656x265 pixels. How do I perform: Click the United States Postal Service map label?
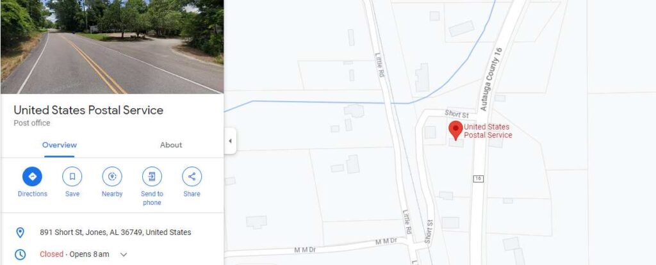tap(488, 131)
